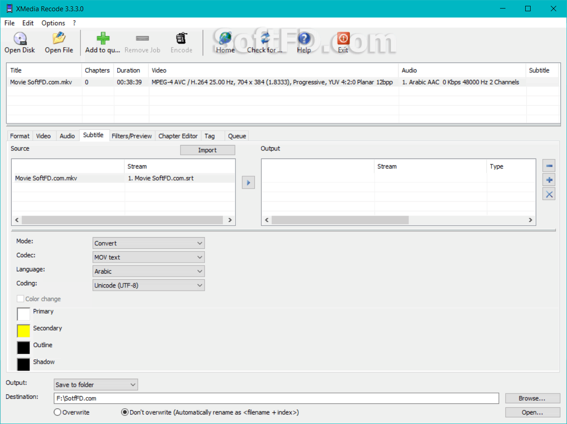Open the Queue tab

237,136
